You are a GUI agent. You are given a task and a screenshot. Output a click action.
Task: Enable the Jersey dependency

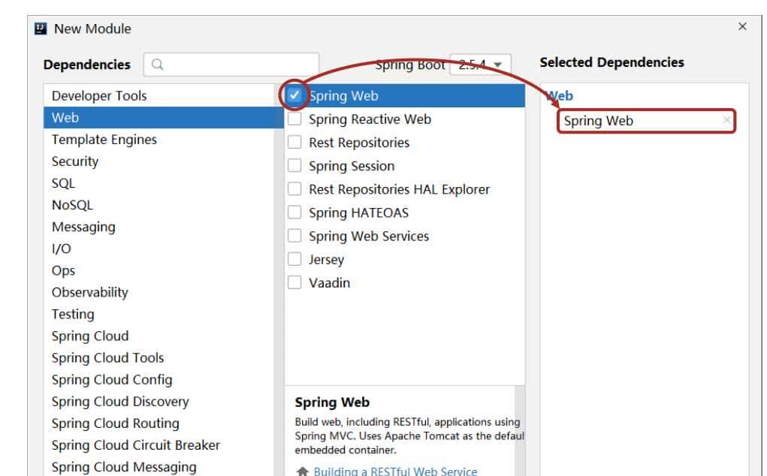click(x=294, y=259)
